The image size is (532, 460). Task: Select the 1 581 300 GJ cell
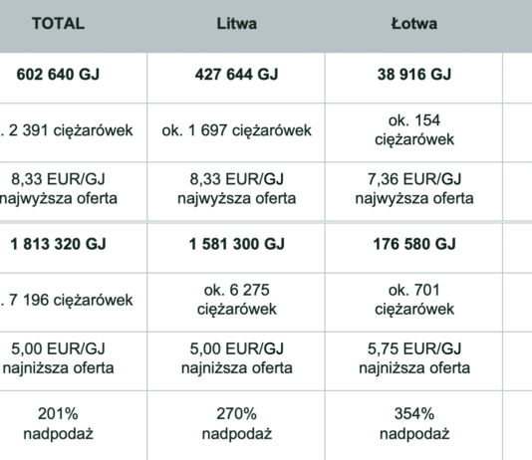[236, 244]
